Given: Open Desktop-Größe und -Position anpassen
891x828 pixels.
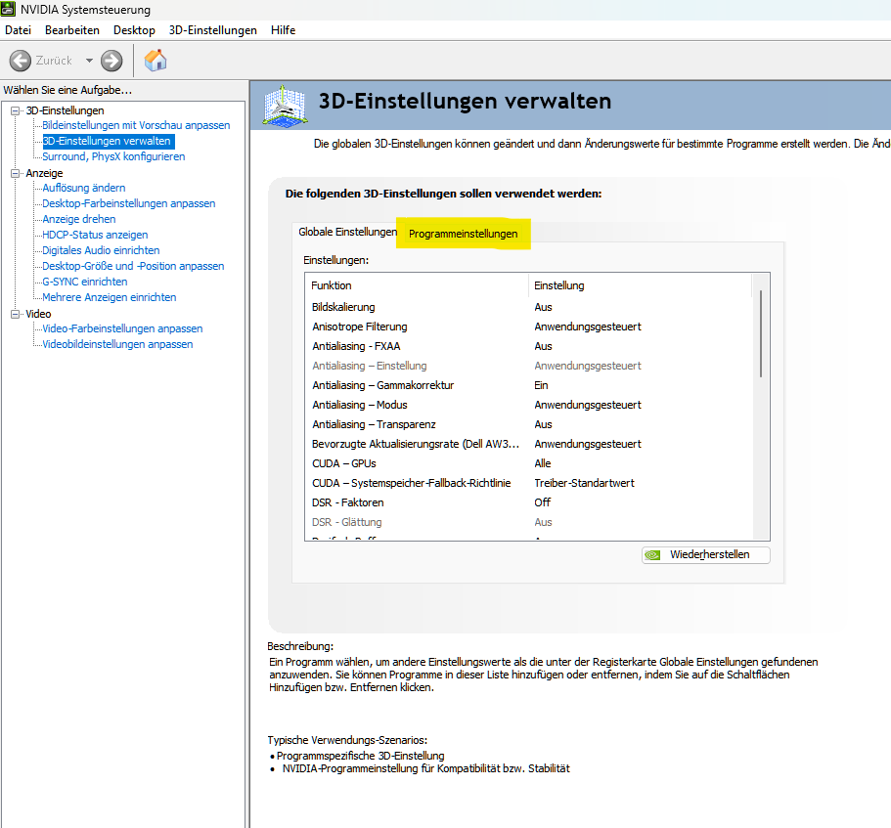Looking at the screenshot, I should (x=133, y=266).
